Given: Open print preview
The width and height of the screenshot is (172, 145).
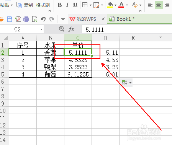Looking at the screenshot, I should pyautogui.click(x=35, y=19).
